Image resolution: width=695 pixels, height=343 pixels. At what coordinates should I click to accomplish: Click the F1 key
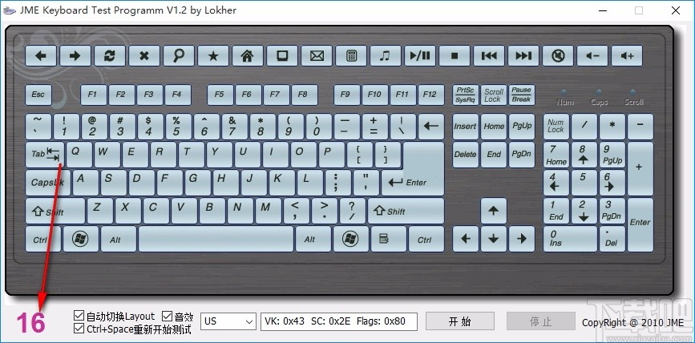pos(93,95)
